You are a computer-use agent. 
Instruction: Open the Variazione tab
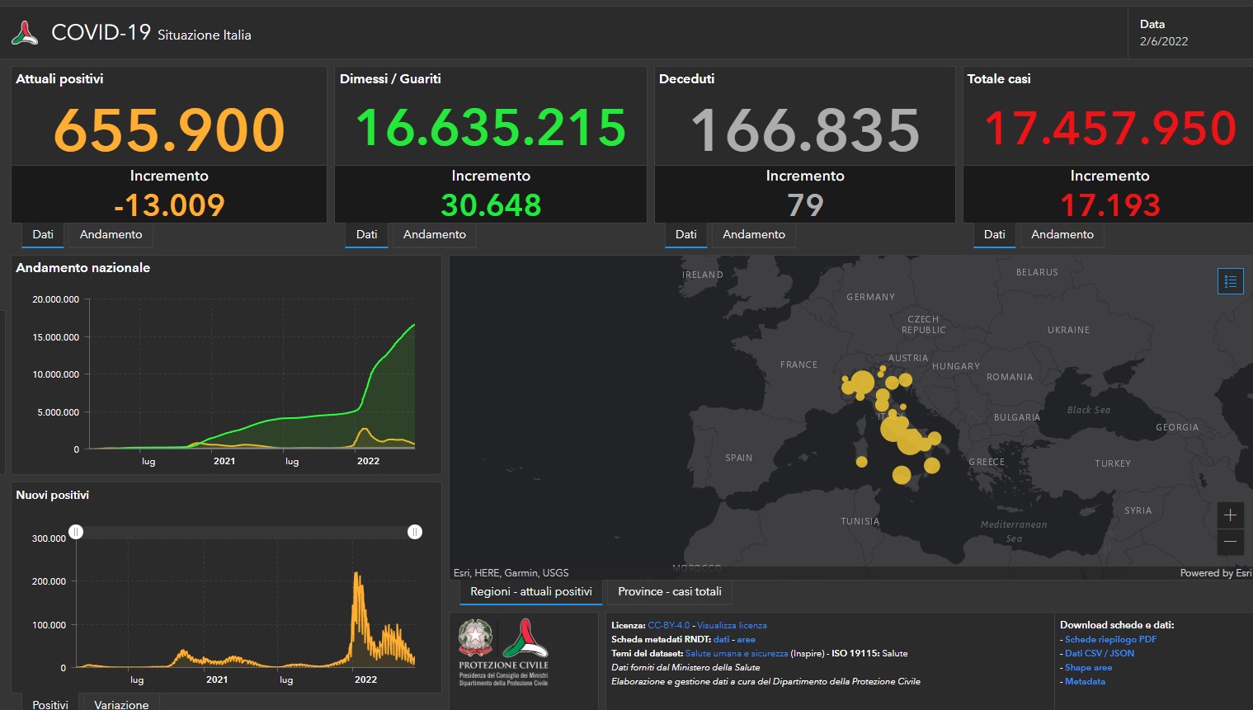[x=121, y=704]
